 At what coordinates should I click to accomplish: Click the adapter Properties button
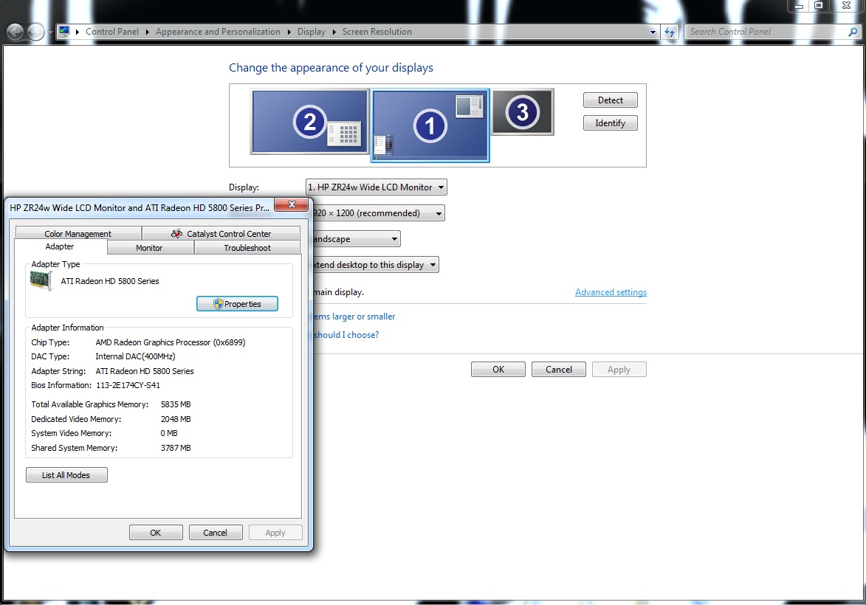238,303
